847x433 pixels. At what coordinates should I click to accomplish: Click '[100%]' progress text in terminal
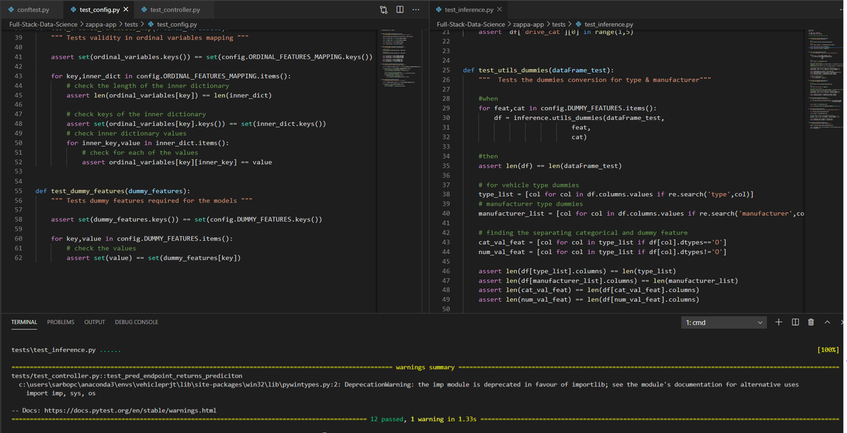point(827,350)
